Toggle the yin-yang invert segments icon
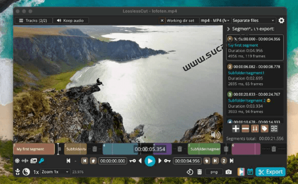The height and width of the screenshot is (184, 298). (26, 172)
